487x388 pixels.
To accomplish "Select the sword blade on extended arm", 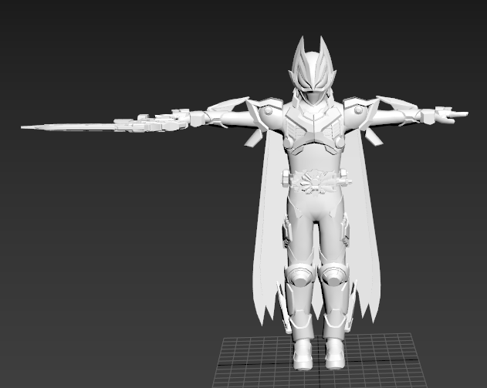I will 69,127.
